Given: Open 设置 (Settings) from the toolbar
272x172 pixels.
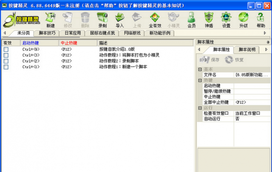Looking at the screenshot, I should pos(226,19).
